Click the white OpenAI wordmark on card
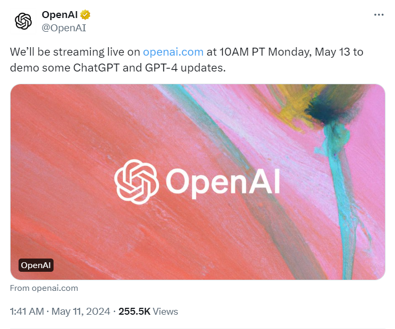Image resolution: width=395 pixels, height=329 pixels. 223,183
